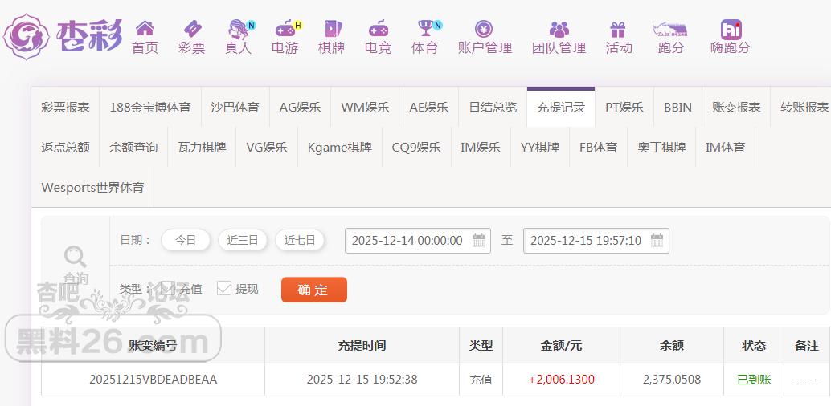
Task: Open the 体育 trophy icon
Action: pos(424,29)
